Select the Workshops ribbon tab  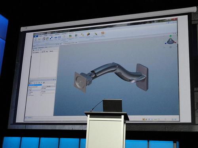pyautogui.click(x=71, y=33)
